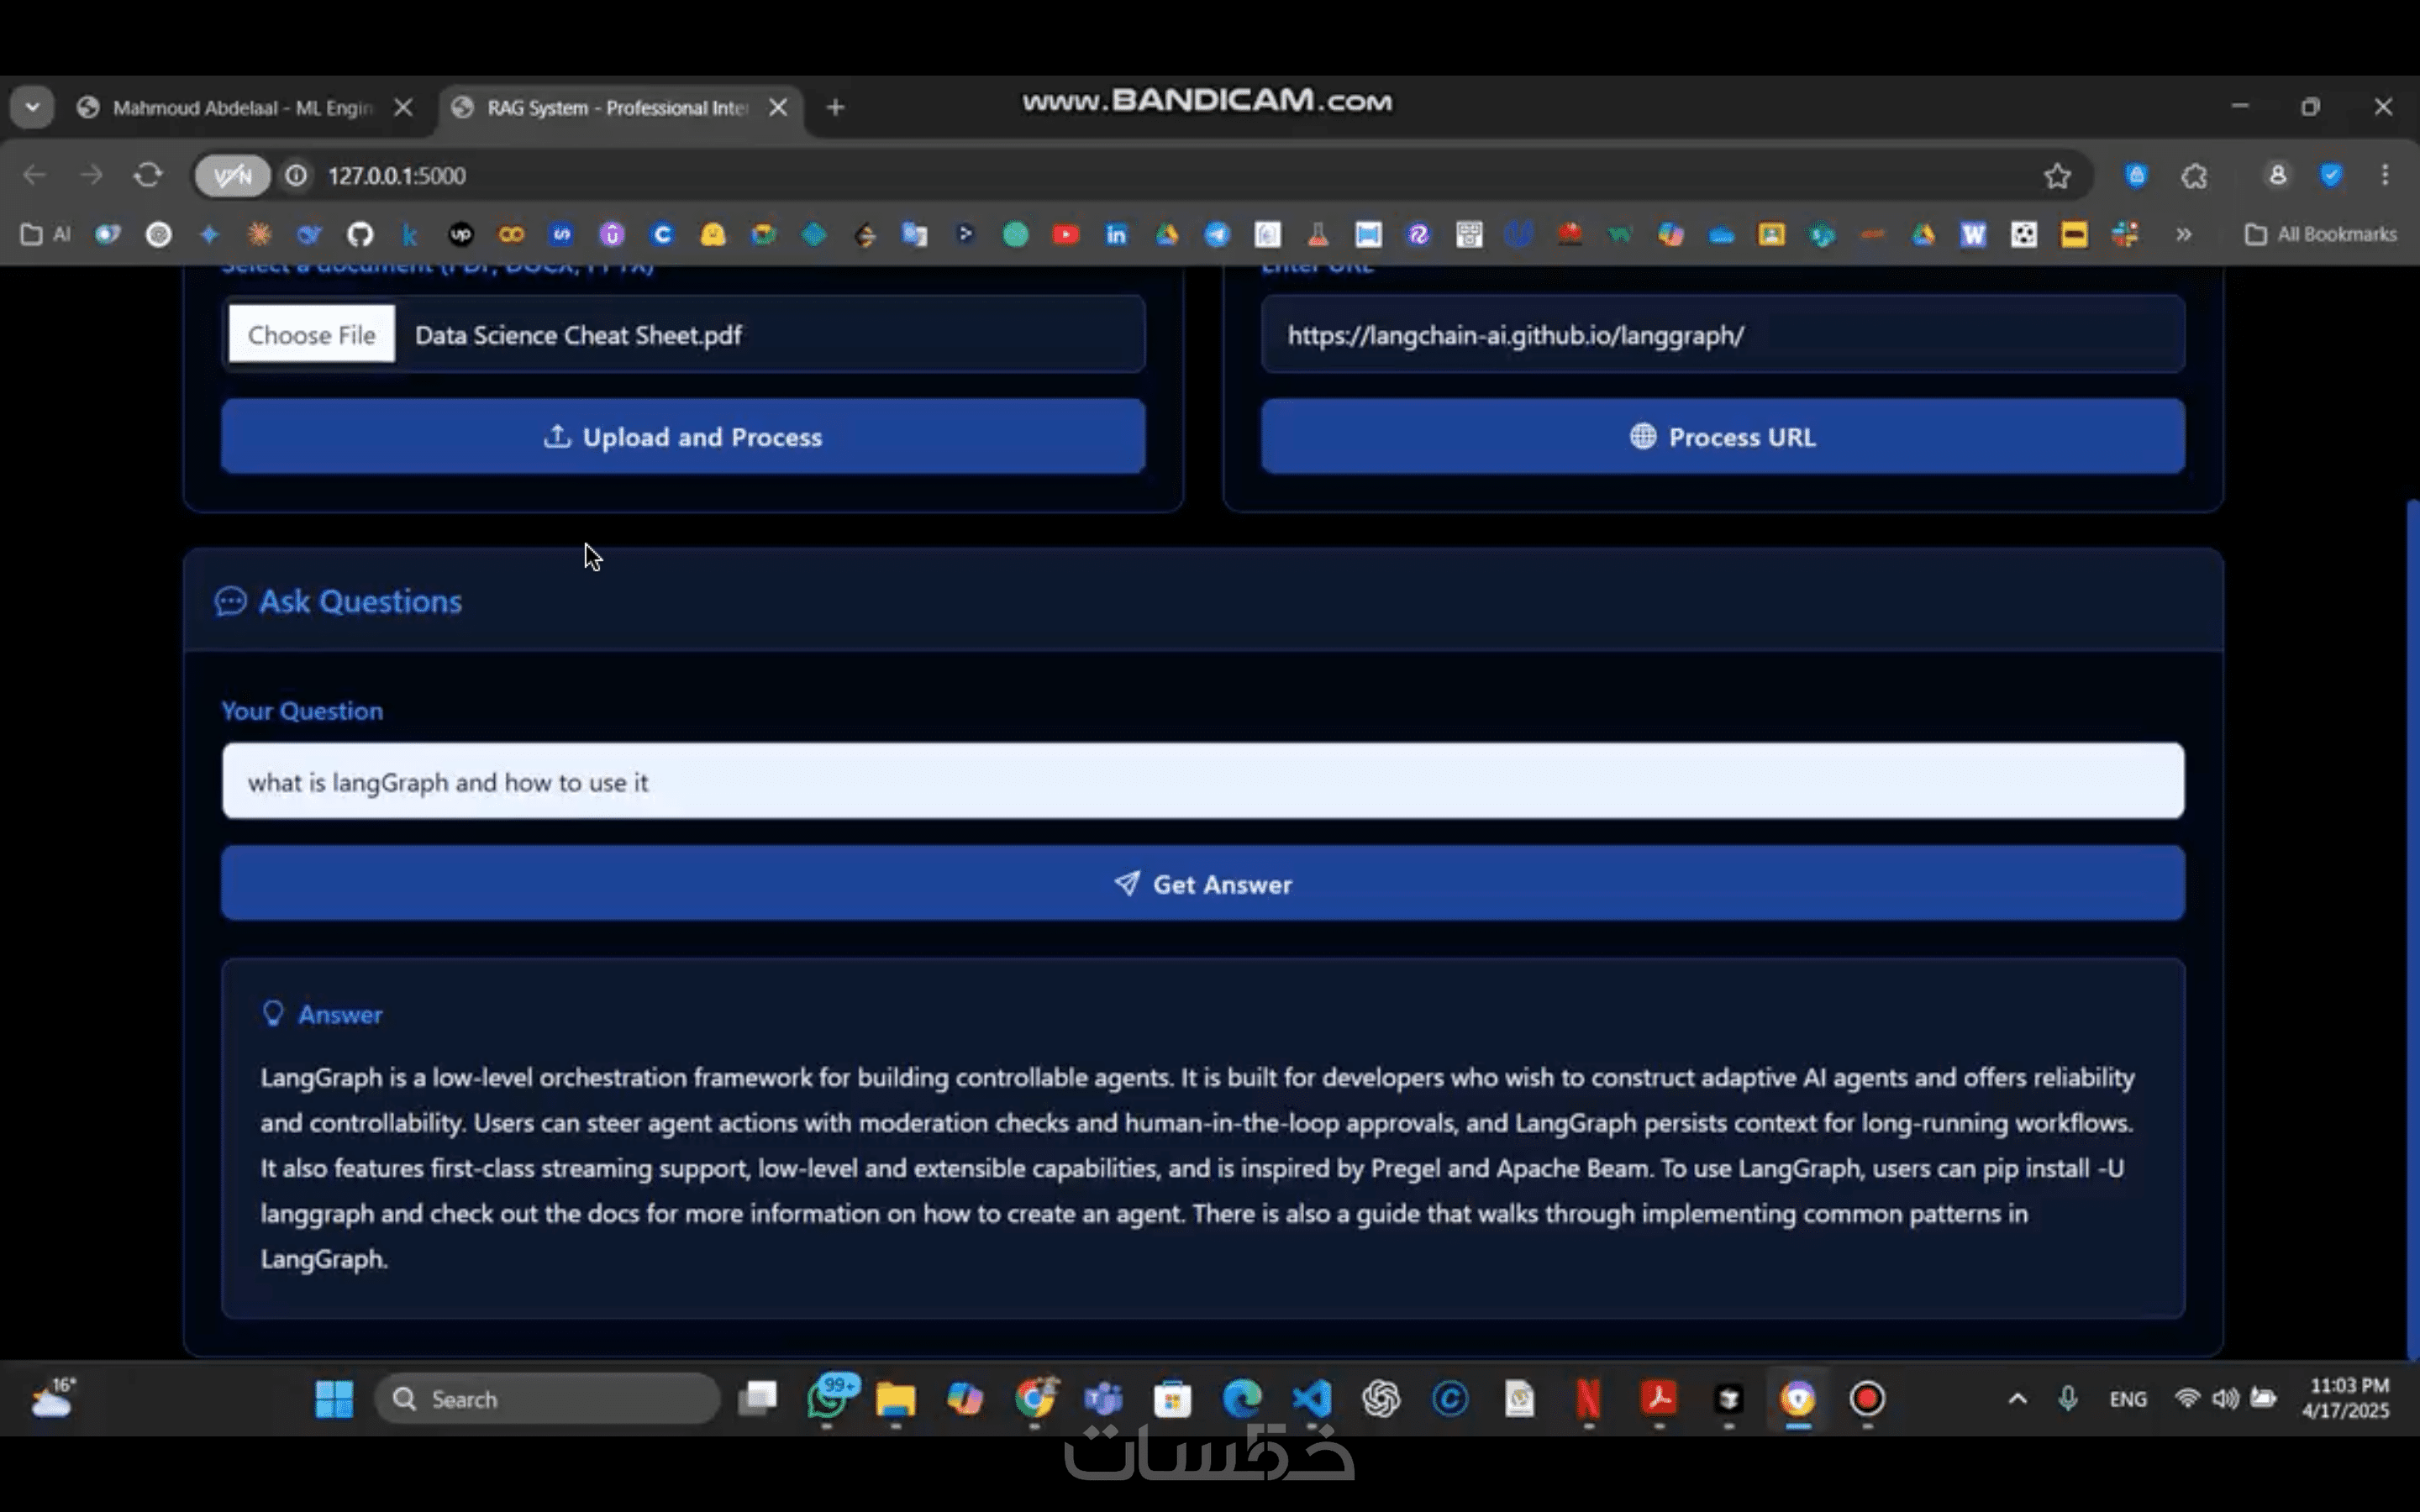Open the LinkedIn bookmark icon
Screen dimensions: 2420x1512
point(1116,234)
